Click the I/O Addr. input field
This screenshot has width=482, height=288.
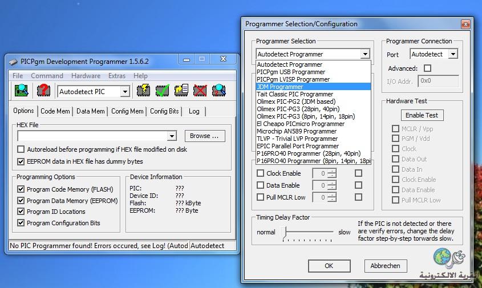438,81
